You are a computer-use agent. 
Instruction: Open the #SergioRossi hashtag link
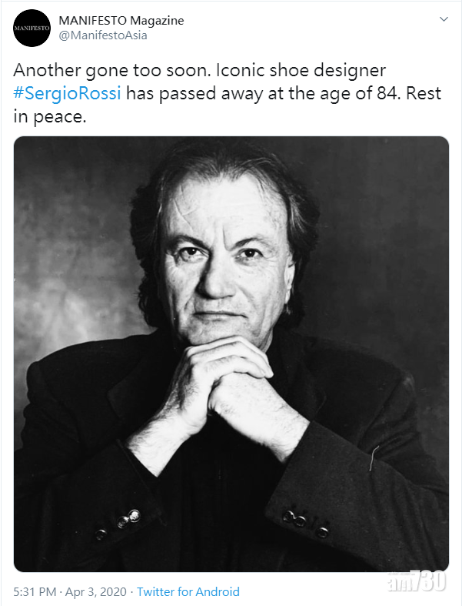(x=68, y=94)
